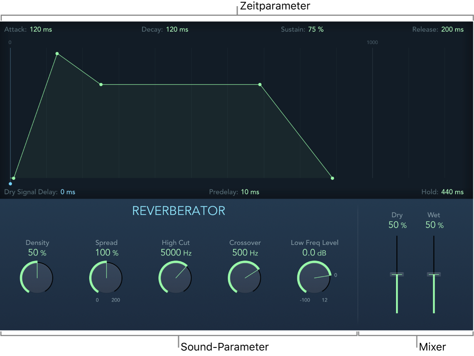Click the Attack 120 ms value field
The image size is (474, 356).
(x=40, y=29)
